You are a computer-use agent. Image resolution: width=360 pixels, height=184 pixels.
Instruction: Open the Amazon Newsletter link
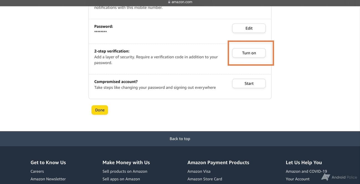click(48, 179)
